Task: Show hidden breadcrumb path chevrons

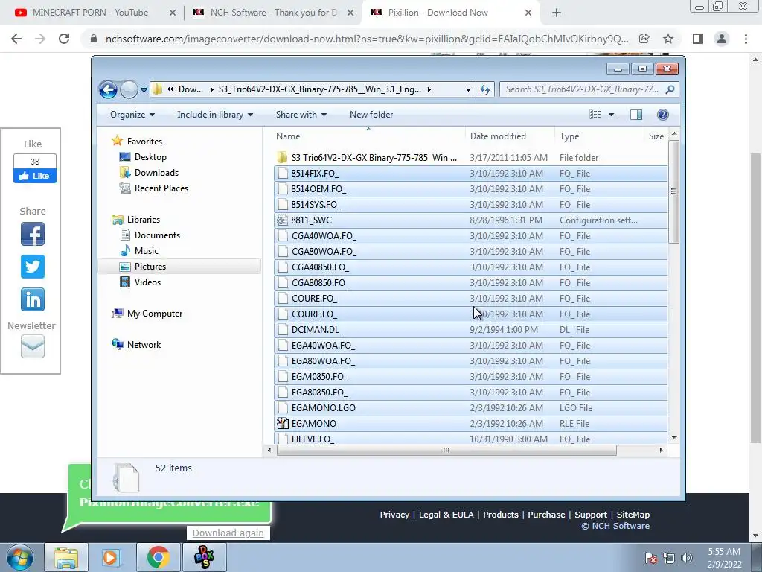Action: coord(170,89)
